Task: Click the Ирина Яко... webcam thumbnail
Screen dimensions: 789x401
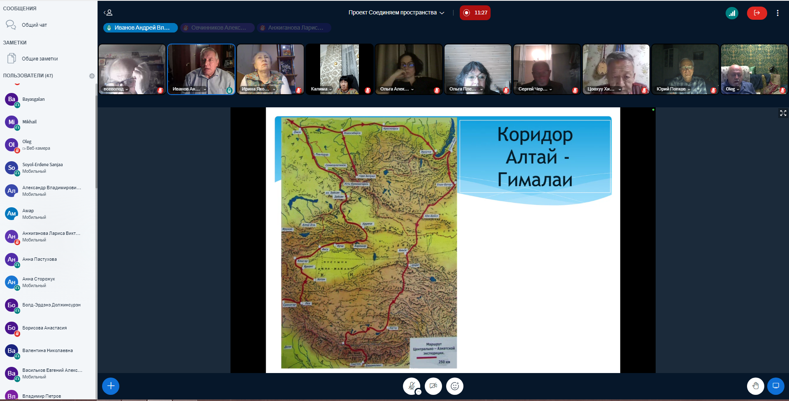Action: (270, 69)
